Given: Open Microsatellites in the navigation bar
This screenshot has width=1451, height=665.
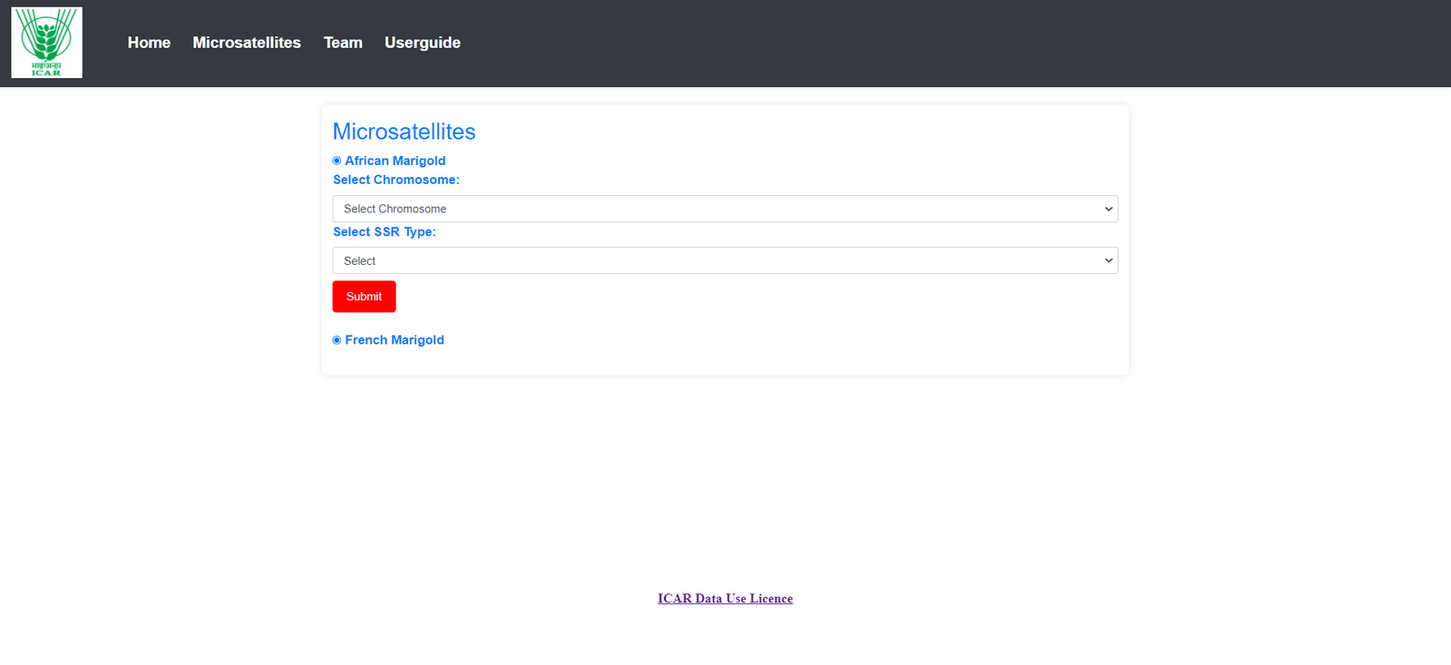Looking at the screenshot, I should tap(247, 43).
